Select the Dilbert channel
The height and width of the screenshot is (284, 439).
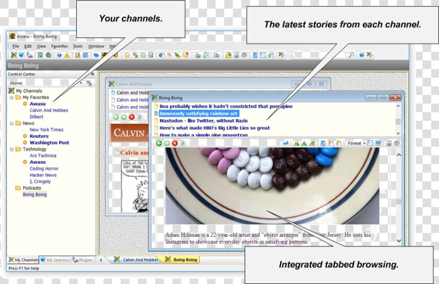[37, 117]
